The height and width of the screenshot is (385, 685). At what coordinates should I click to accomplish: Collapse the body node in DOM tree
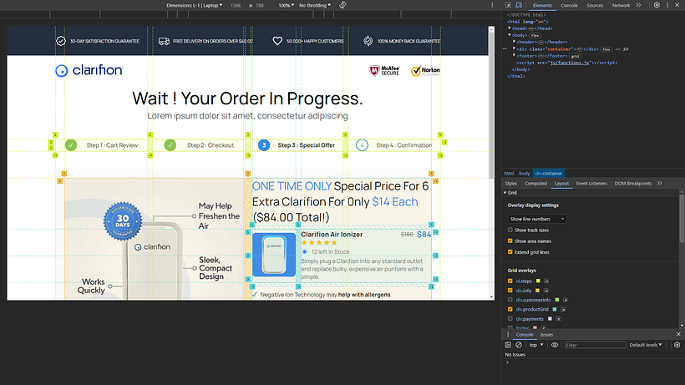pos(510,35)
